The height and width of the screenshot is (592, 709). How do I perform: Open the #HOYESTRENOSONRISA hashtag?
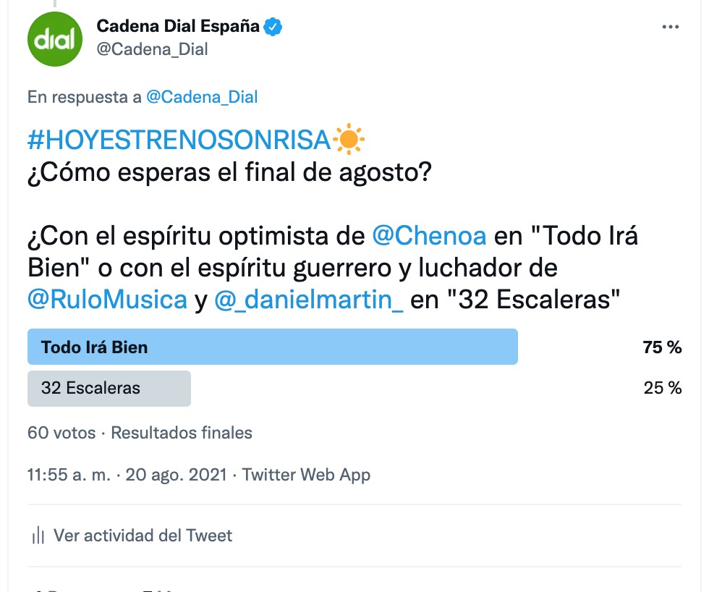point(179,140)
